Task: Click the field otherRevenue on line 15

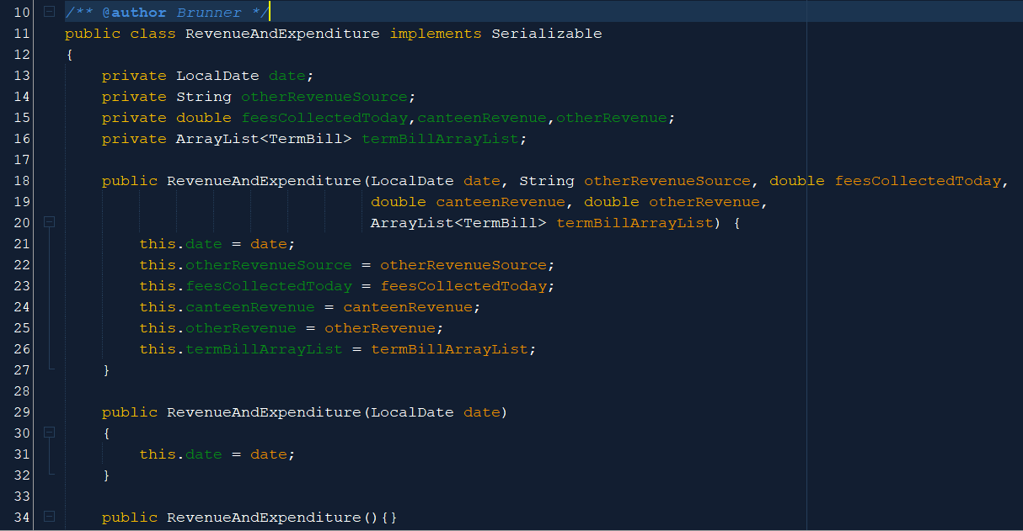Action: coord(612,118)
